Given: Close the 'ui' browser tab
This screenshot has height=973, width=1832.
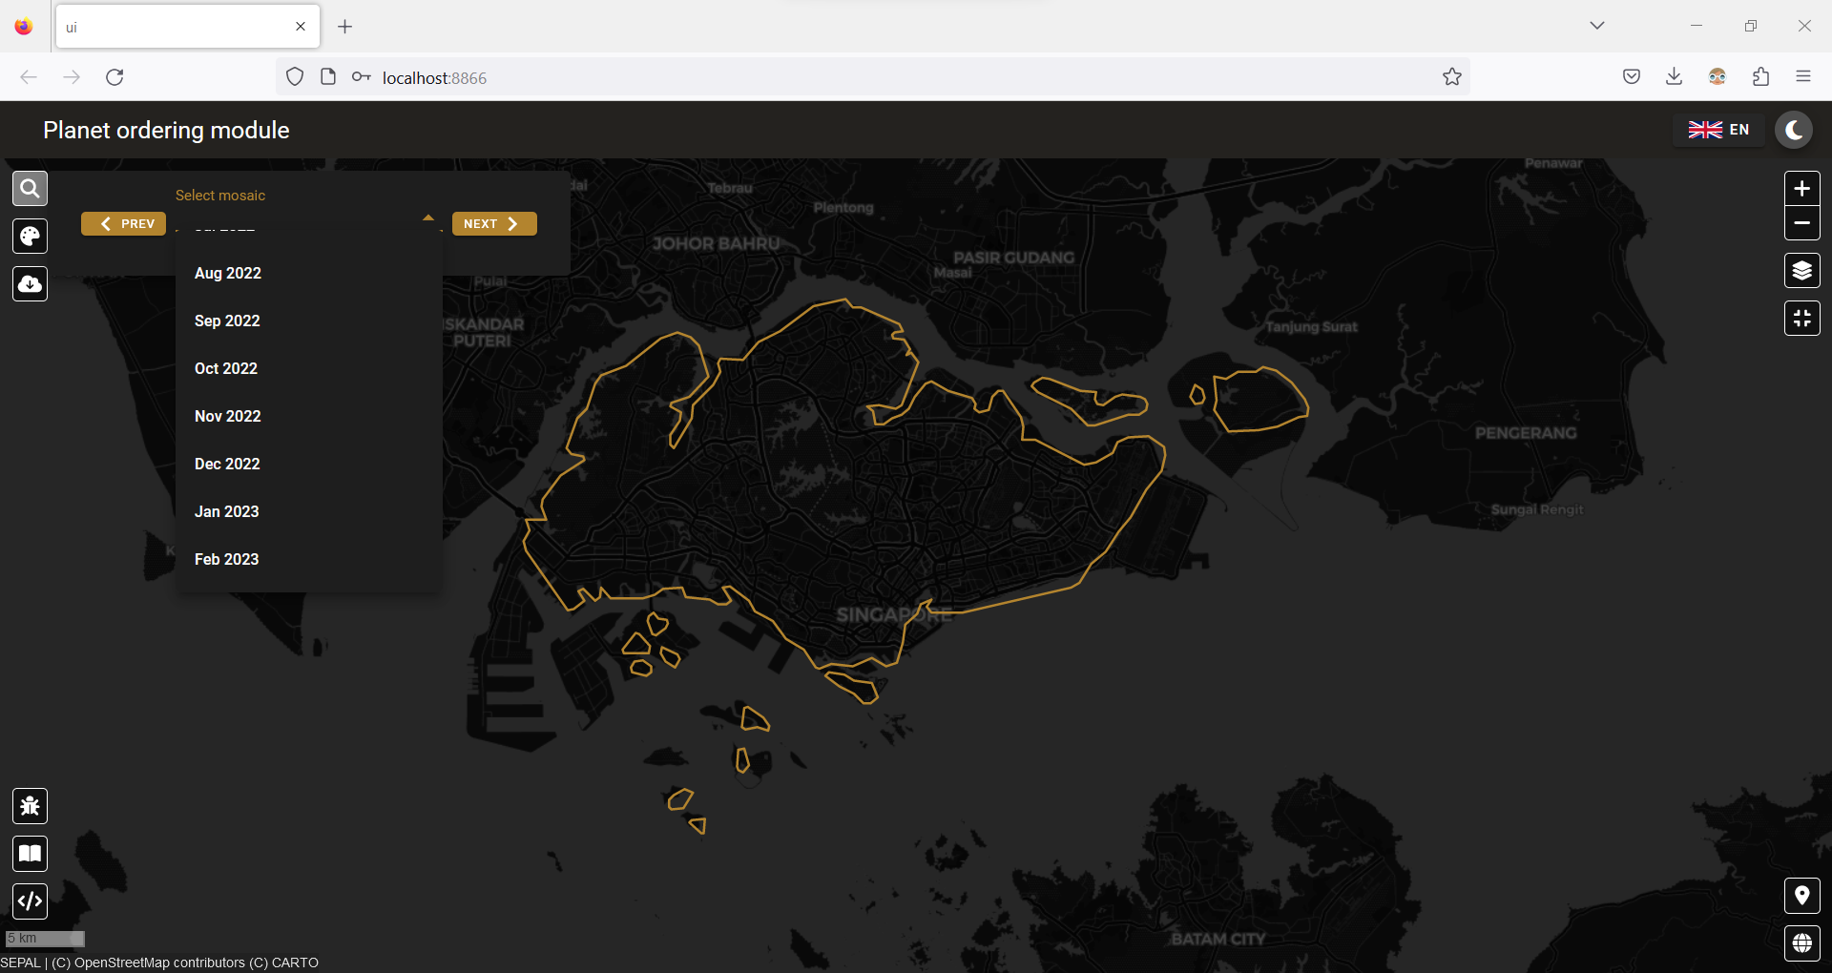Looking at the screenshot, I should pos(301,27).
